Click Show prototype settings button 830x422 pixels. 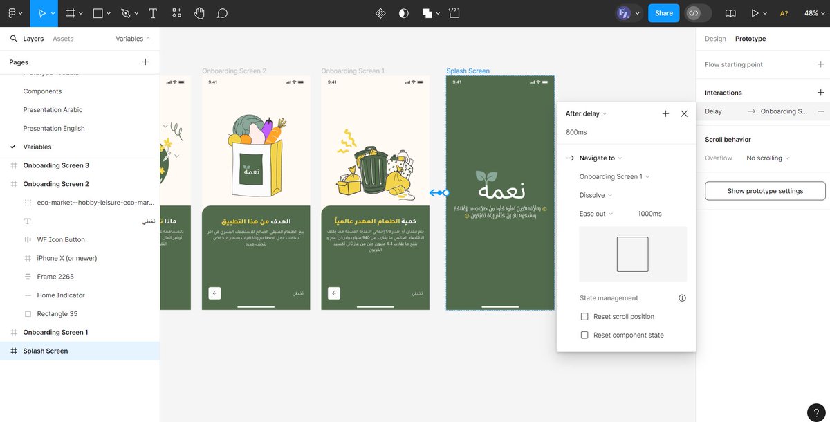tap(765, 191)
